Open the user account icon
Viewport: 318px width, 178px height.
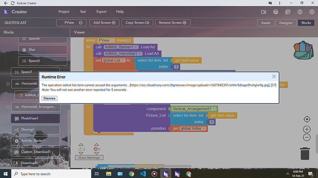(312, 12)
